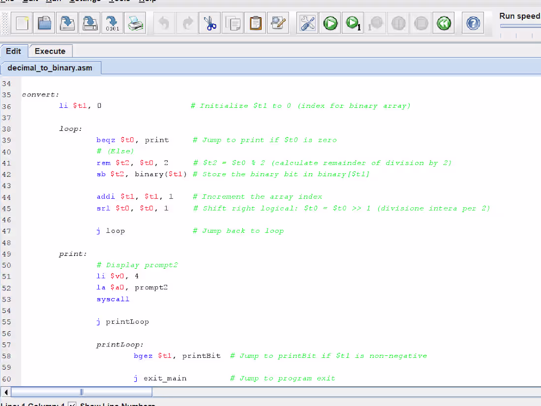Save the current assembly file
The image size is (541, 406).
[x=67, y=23]
